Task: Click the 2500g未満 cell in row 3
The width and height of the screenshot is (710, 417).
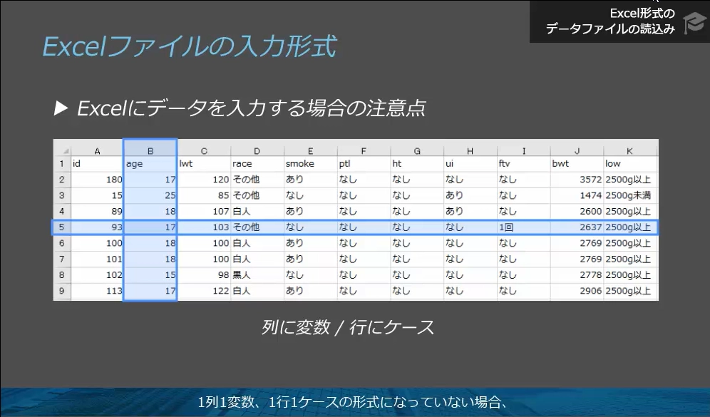Action: point(627,195)
